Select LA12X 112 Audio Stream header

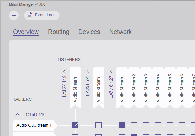click(x=75, y=87)
